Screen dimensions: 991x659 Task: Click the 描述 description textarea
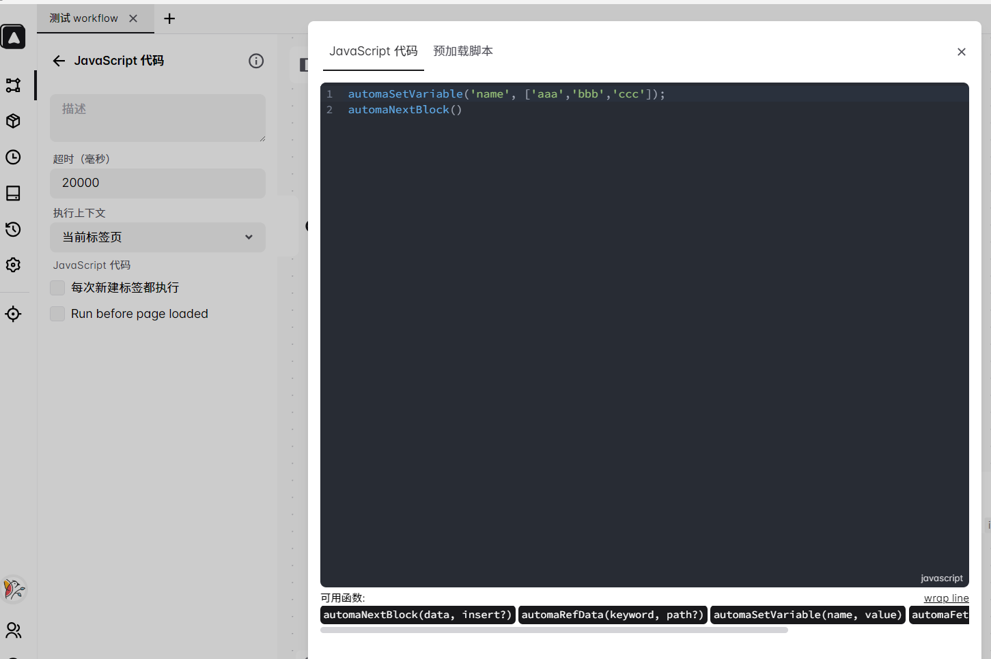pos(158,118)
